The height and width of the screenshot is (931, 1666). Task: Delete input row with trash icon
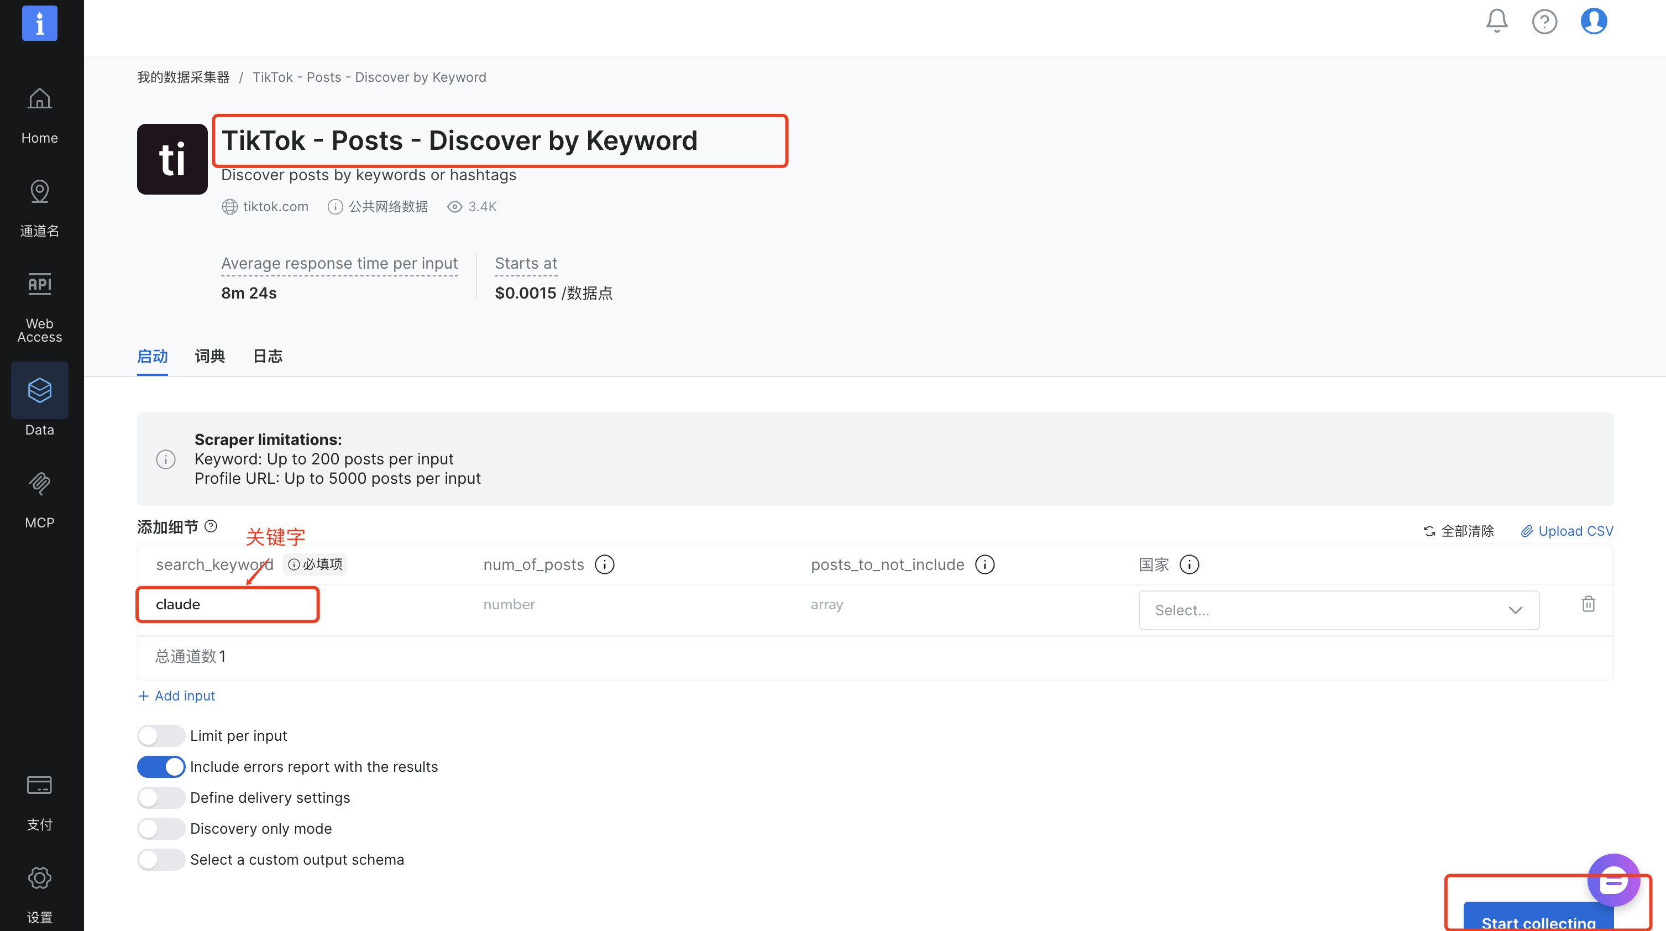pos(1589,604)
